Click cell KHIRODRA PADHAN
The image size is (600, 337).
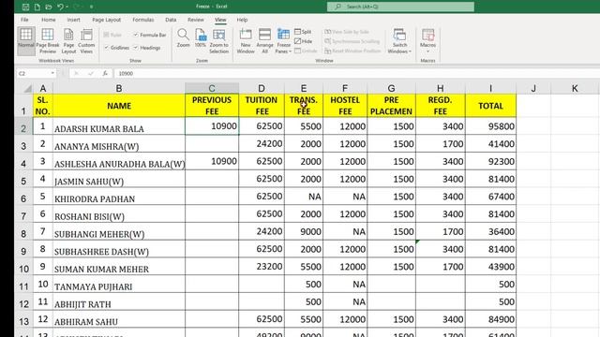click(119, 197)
